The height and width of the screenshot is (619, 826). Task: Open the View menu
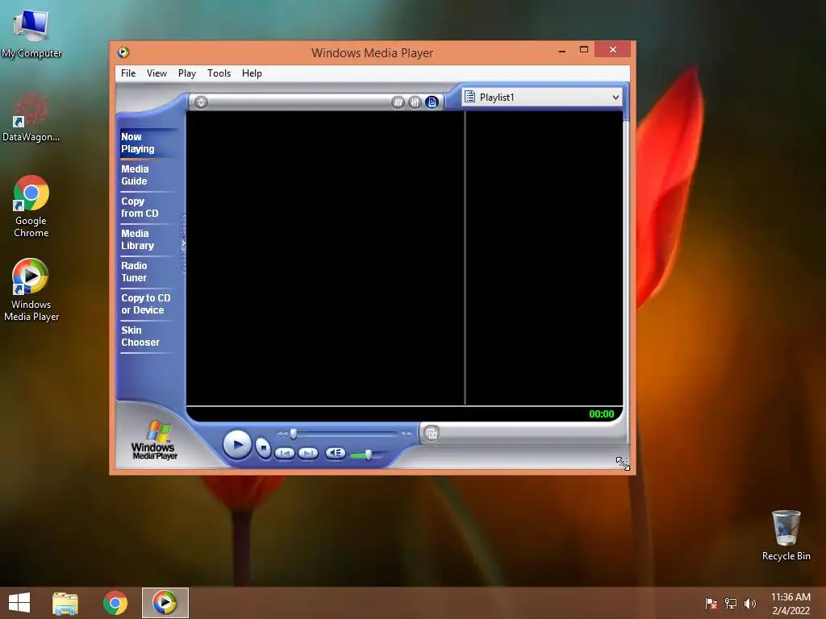(156, 73)
